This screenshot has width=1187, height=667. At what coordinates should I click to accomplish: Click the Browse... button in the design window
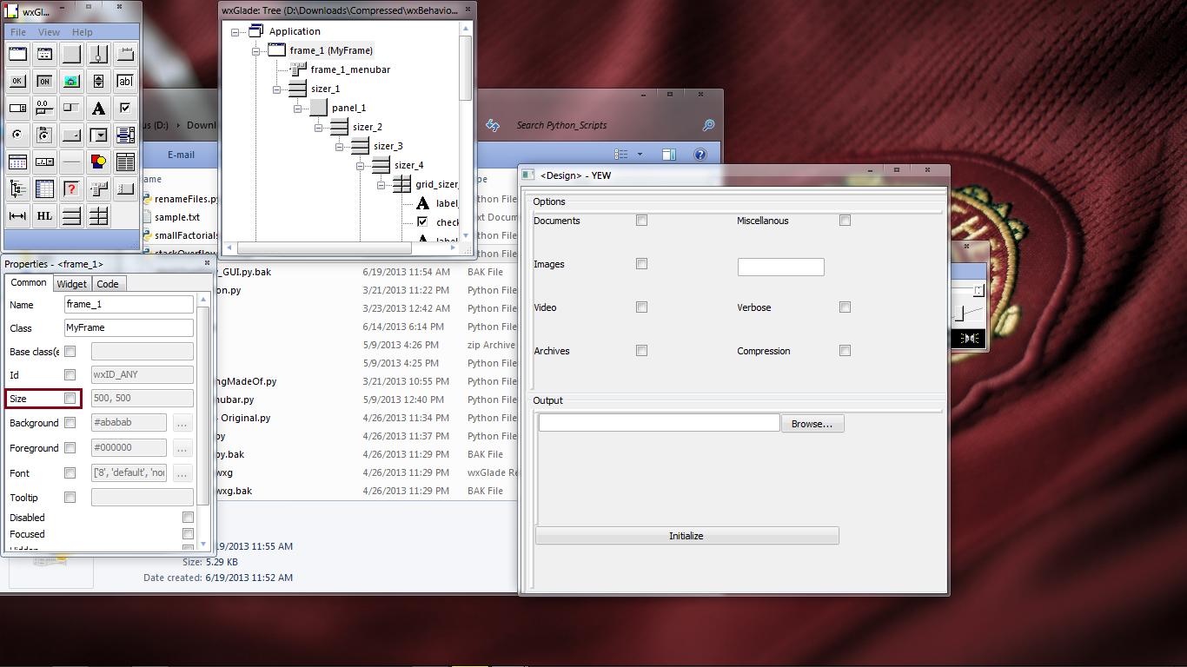pyautogui.click(x=812, y=424)
